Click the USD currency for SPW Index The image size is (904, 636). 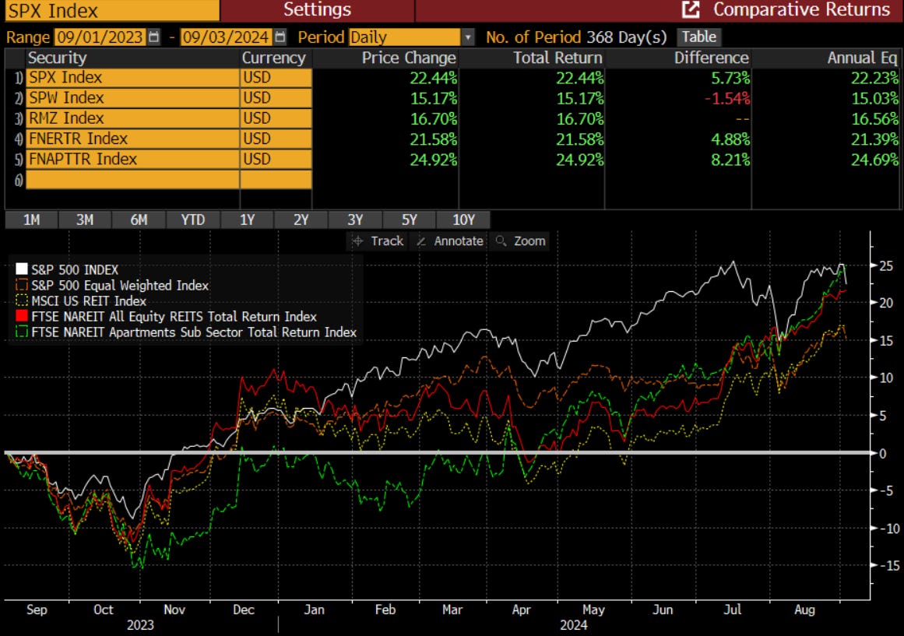coord(276,98)
